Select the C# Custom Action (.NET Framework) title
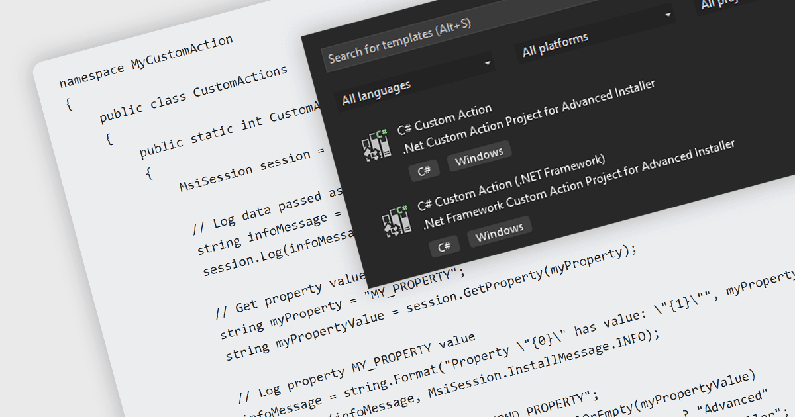 pyautogui.click(x=511, y=183)
